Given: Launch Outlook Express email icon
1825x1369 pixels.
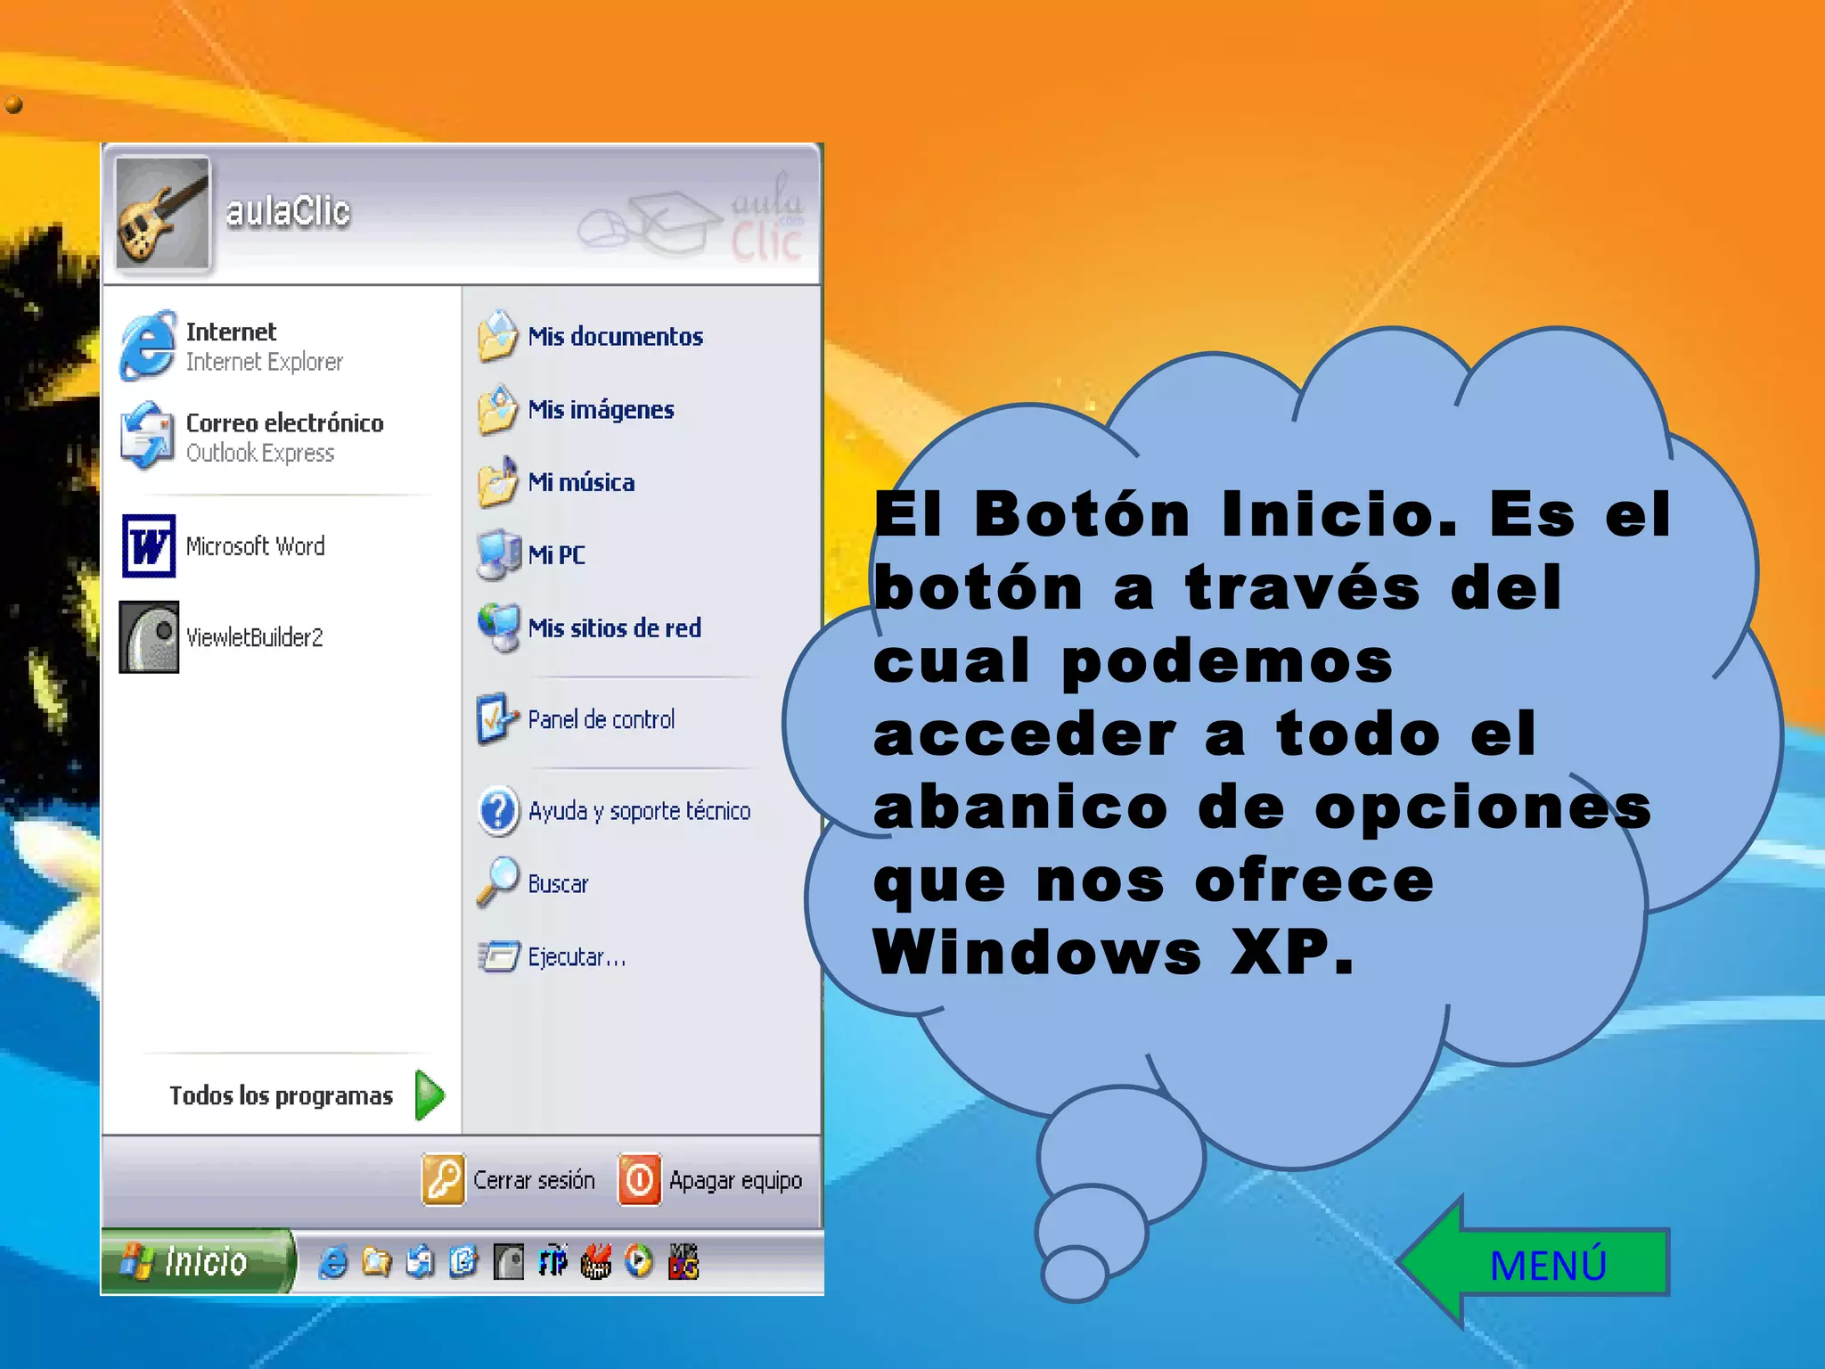Looking at the screenshot, I should coord(147,436).
